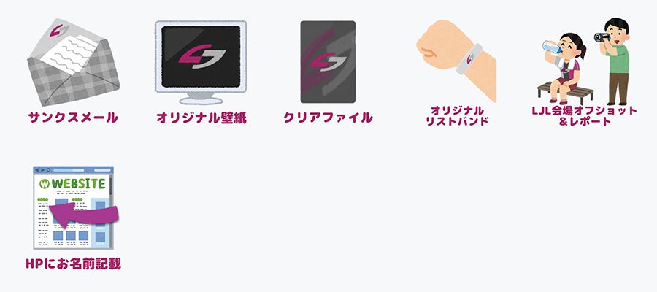The height and width of the screenshot is (292, 657).
Task: Select the monitor wallpaper icon
Action: [x=201, y=63]
